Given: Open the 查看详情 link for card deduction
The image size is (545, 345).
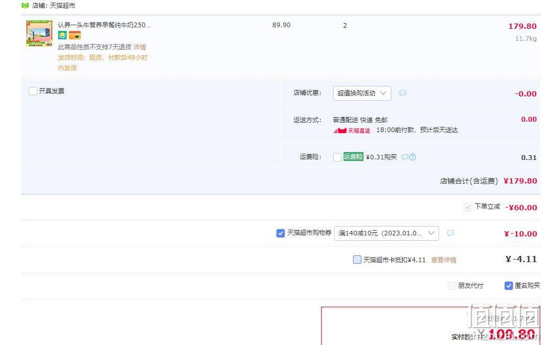Looking at the screenshot, I should pyautogui.click(x=444, y=260).
